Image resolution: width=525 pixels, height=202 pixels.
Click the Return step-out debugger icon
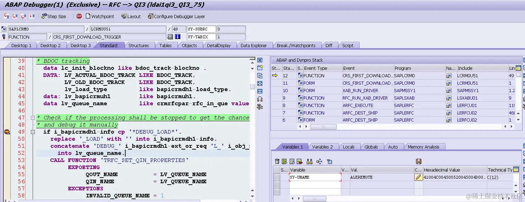[23, 16]
